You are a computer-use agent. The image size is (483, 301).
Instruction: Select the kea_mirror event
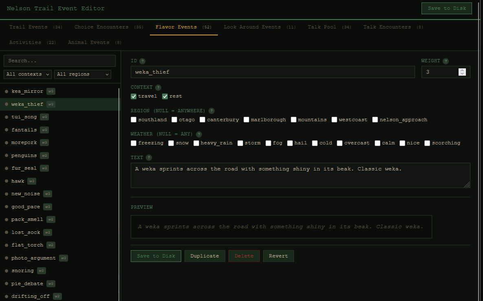(59, 92)
